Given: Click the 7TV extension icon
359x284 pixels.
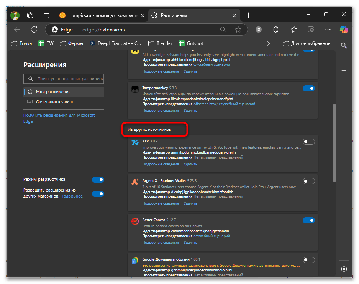Looking at the screenshot, I should click(135, 142).
